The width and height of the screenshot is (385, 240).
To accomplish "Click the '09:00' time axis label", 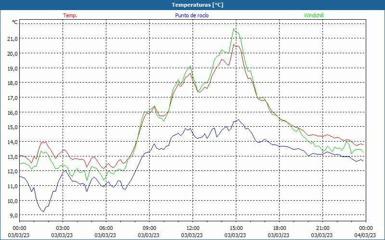I will [x=149, y=228].
